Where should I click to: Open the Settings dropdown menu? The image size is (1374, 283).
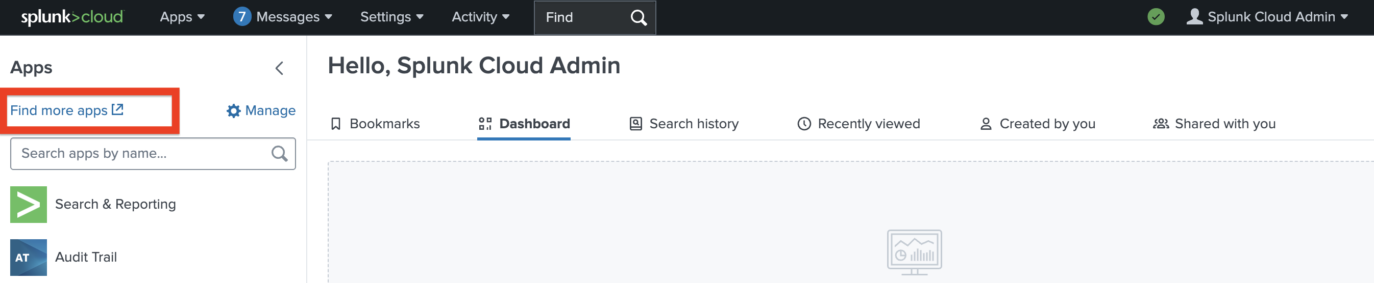(x=391, y=17)
